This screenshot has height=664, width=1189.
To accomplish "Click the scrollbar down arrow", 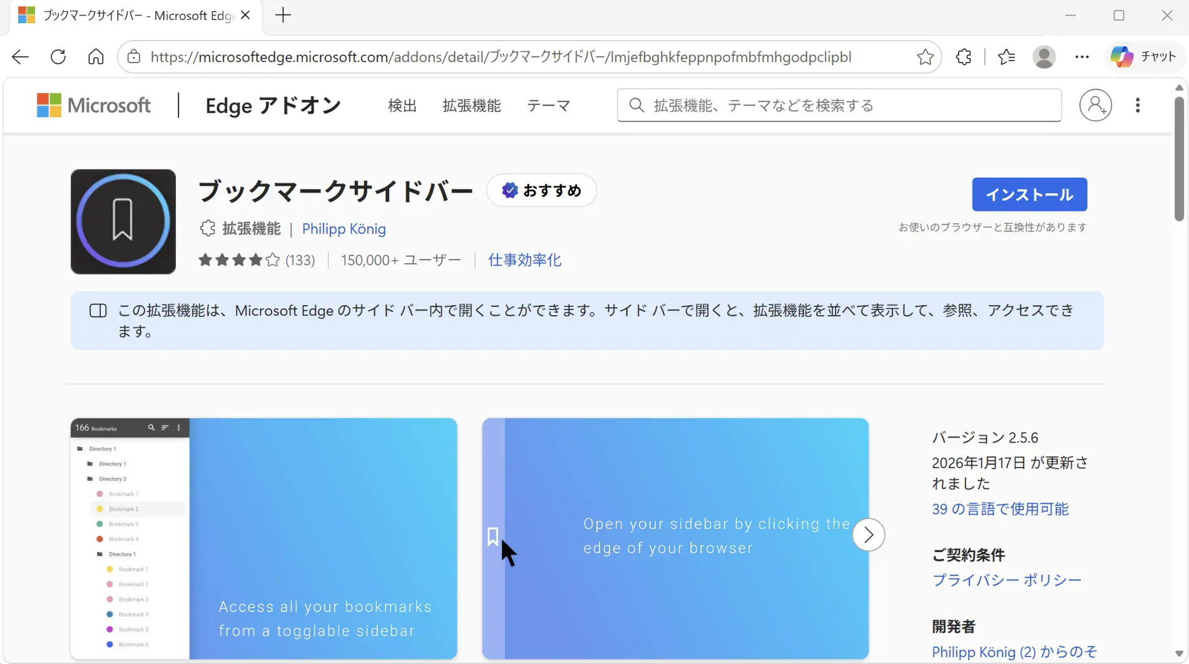I will click(1179, 653).
